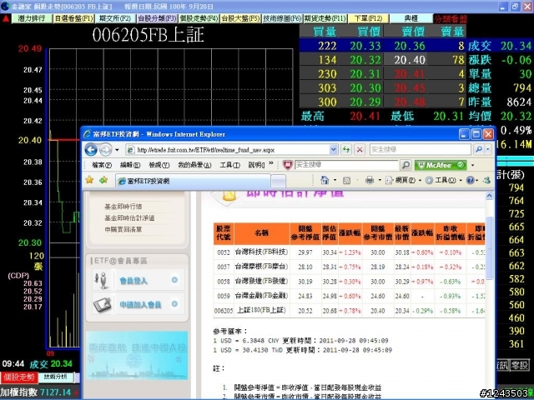Click 會員登入 link
This screenshot has width=534, height=400.
(x=133, y=281)
